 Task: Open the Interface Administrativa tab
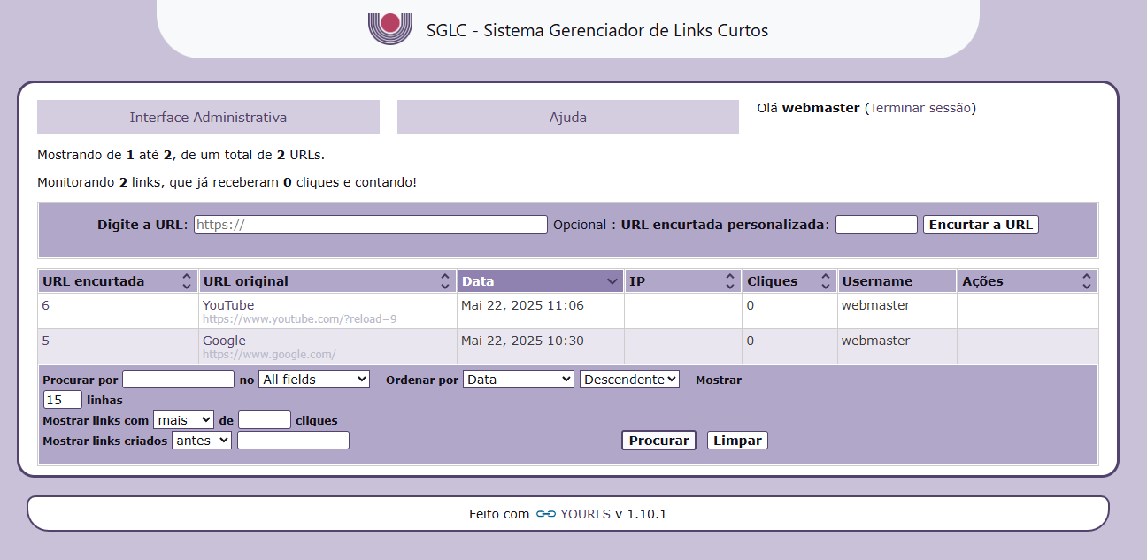click(x=208, y=117)
